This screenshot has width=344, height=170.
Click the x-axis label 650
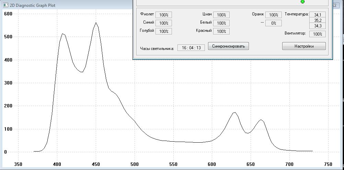(251, 164)
